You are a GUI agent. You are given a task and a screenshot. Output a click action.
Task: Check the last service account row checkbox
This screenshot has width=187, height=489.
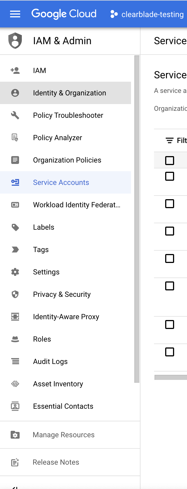point(170,352)
